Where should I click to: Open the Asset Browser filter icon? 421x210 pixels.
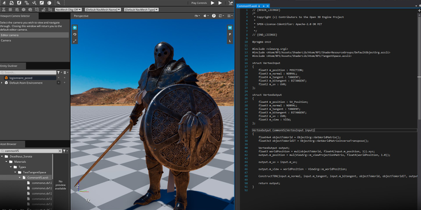tap(65, 151)
